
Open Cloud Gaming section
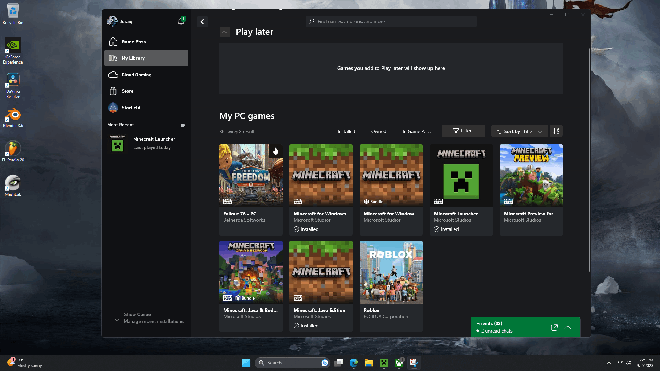[146, 75]
